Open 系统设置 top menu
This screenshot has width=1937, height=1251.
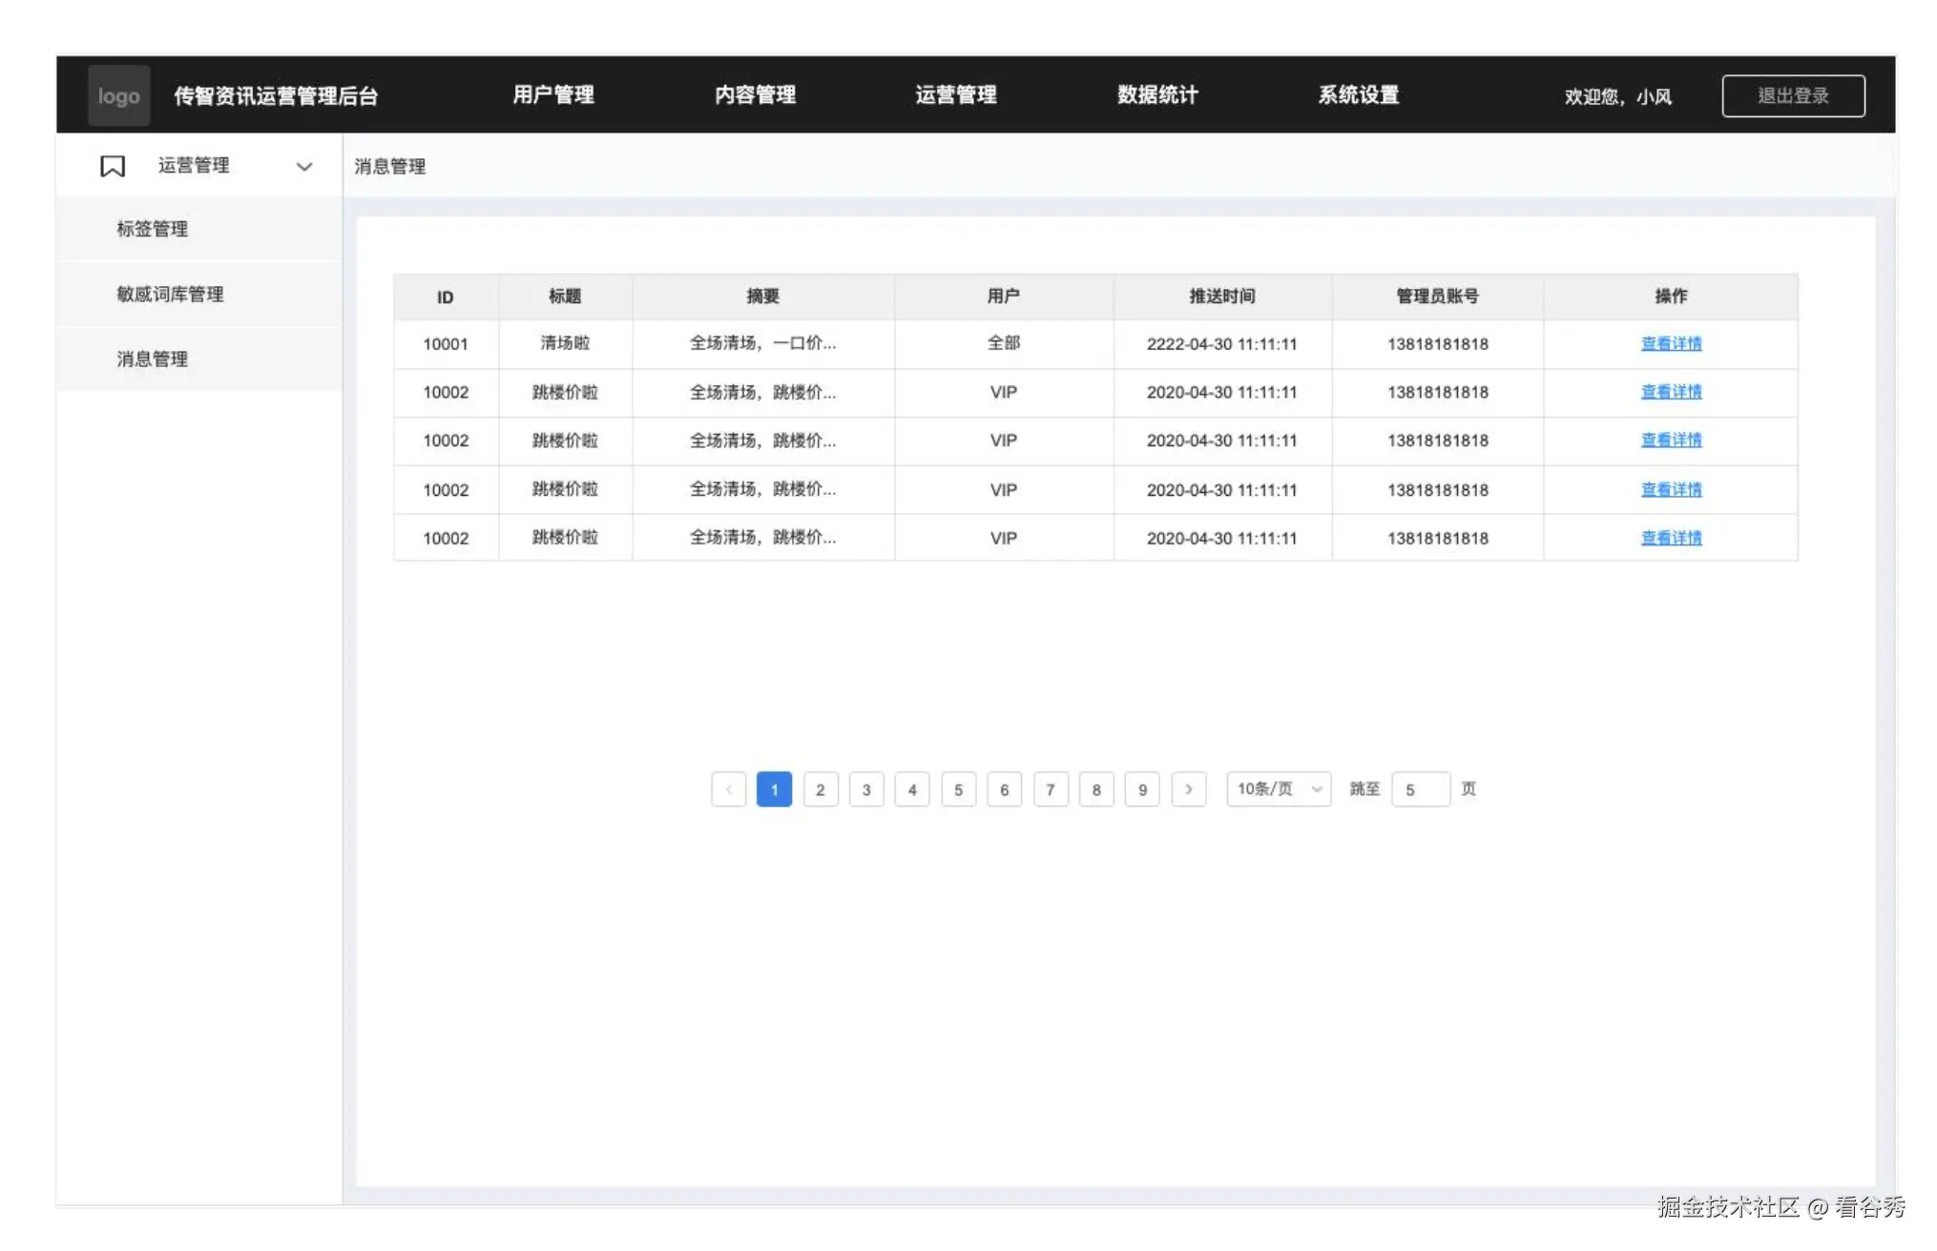tap(1359, 95)
